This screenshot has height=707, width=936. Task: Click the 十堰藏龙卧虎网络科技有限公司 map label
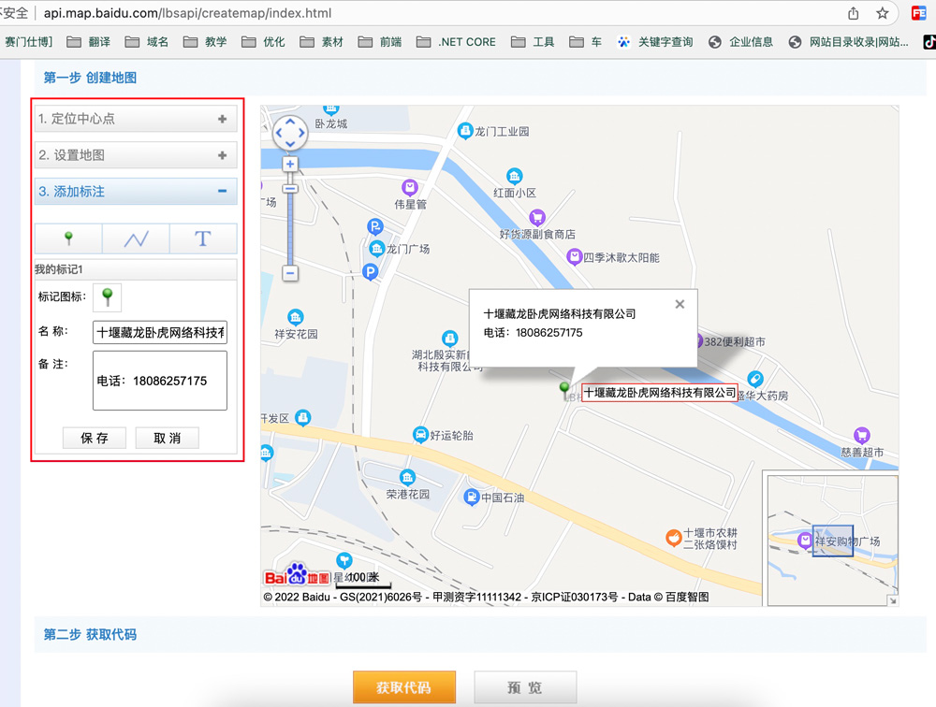660,393
